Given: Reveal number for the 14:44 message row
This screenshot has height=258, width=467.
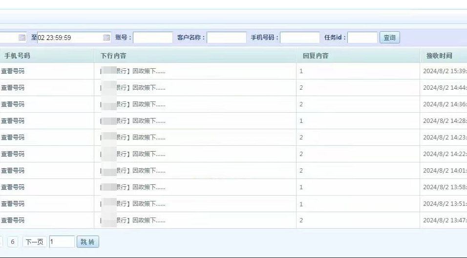Looking at the screenshot, I should click(x=13, y=88).
